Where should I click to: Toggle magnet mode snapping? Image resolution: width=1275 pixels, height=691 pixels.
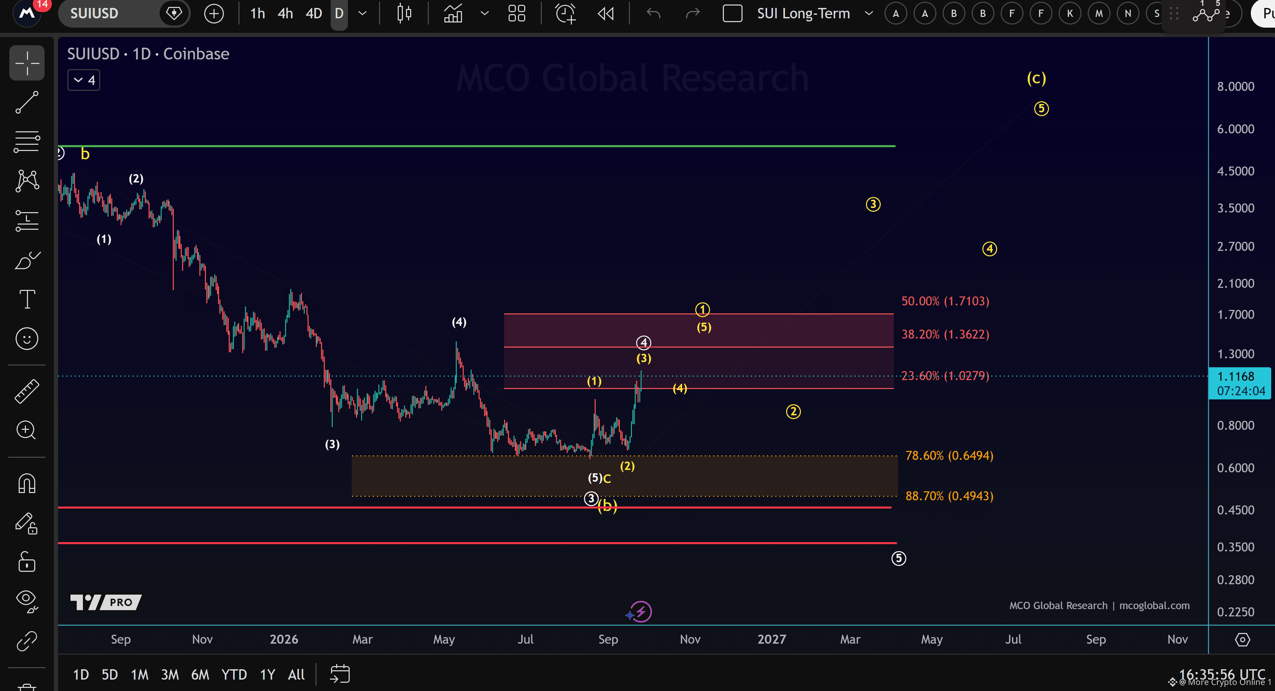click(x=27, y=483)
